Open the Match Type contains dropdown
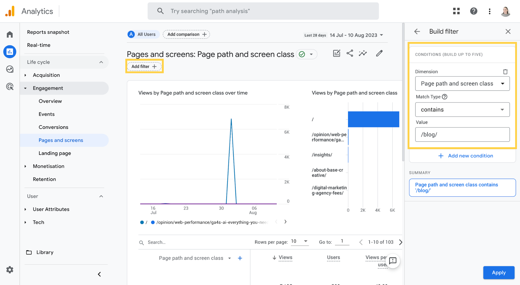The image size is (520, 285). point(462,110)
